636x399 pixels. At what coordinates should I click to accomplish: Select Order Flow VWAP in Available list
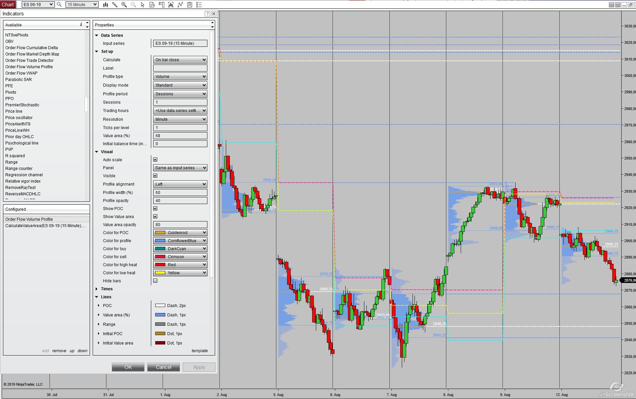[x=21, y=73]
